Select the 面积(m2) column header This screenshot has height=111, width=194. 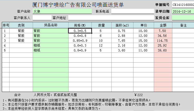click(x=122, y=25)
